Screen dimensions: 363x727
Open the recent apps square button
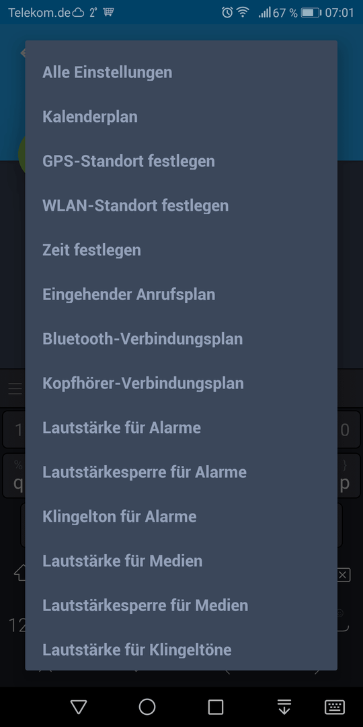click(x=216, y=707)
